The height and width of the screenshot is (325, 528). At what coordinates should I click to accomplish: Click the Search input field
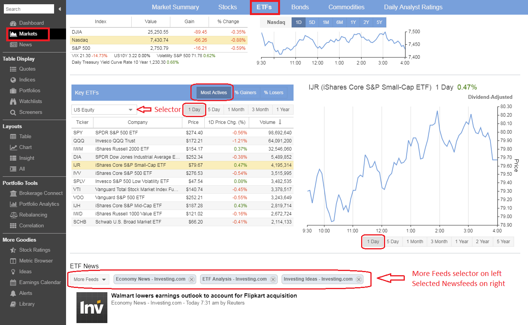28,9
